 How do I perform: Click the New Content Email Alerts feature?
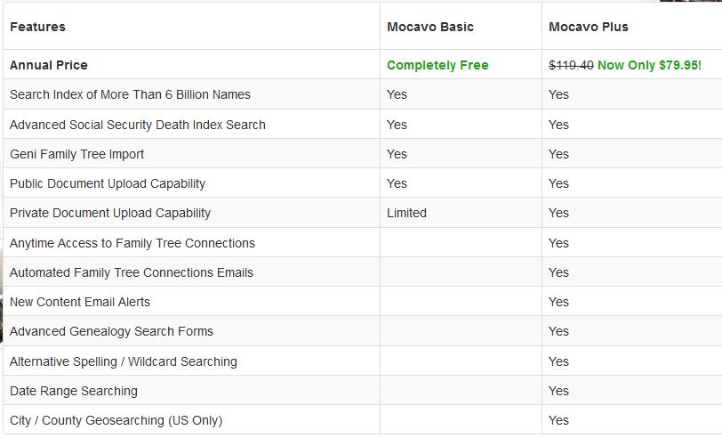click(80, 302)
